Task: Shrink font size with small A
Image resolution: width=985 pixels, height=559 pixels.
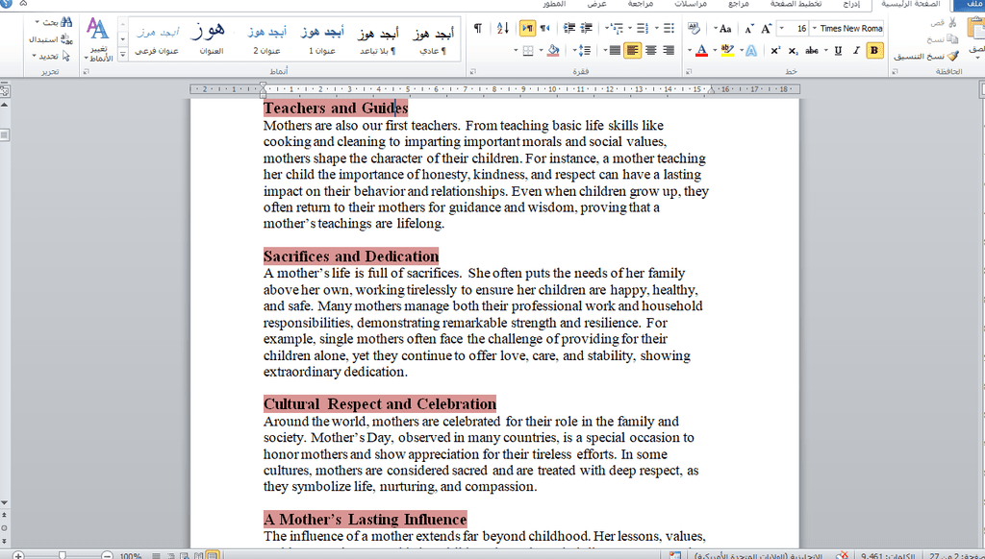Action: tap(748, 28)
